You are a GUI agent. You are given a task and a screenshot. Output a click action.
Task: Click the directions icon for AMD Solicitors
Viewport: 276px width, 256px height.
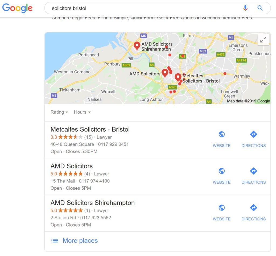coord(253,171)
